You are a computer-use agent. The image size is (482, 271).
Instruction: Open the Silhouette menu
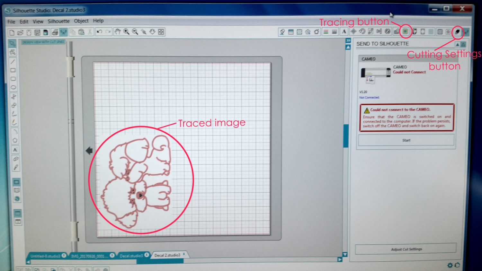[x=58, y=21]
